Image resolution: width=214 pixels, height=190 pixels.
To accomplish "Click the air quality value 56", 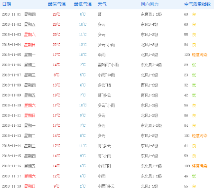I will click(186, 105).
